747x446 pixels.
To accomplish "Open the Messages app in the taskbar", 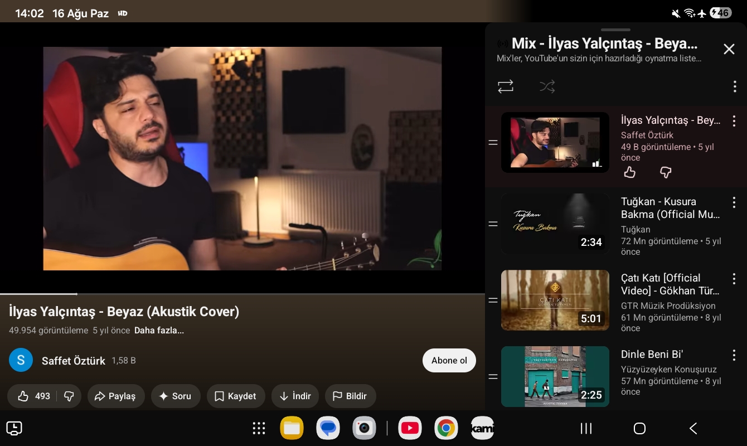I will [x=328, y=428].
